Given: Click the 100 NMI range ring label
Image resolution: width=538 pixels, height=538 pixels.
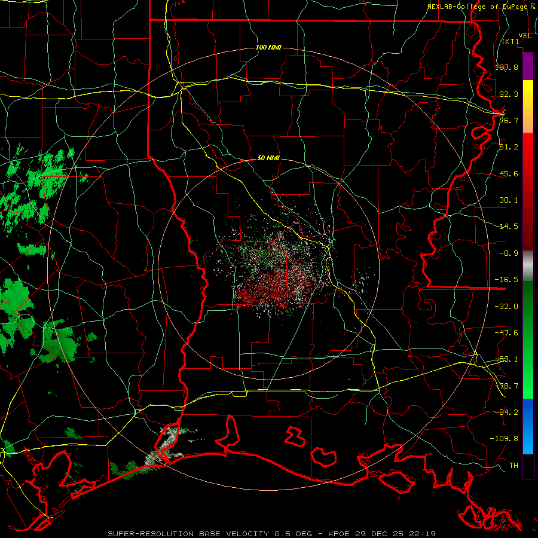Looking at the screenshot, I should (x=268, y=47).
